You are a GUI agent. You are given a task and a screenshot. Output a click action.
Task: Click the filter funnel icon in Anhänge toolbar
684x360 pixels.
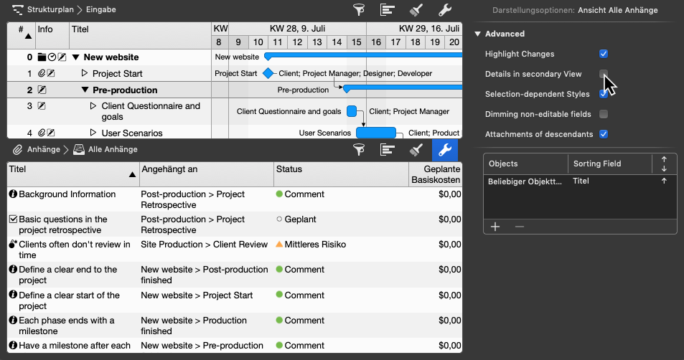(359, 149)
